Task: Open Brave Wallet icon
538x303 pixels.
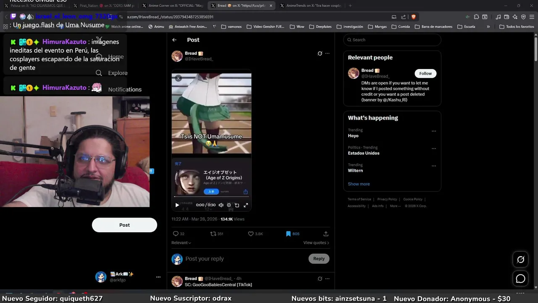Action: [x=506, y=17]
